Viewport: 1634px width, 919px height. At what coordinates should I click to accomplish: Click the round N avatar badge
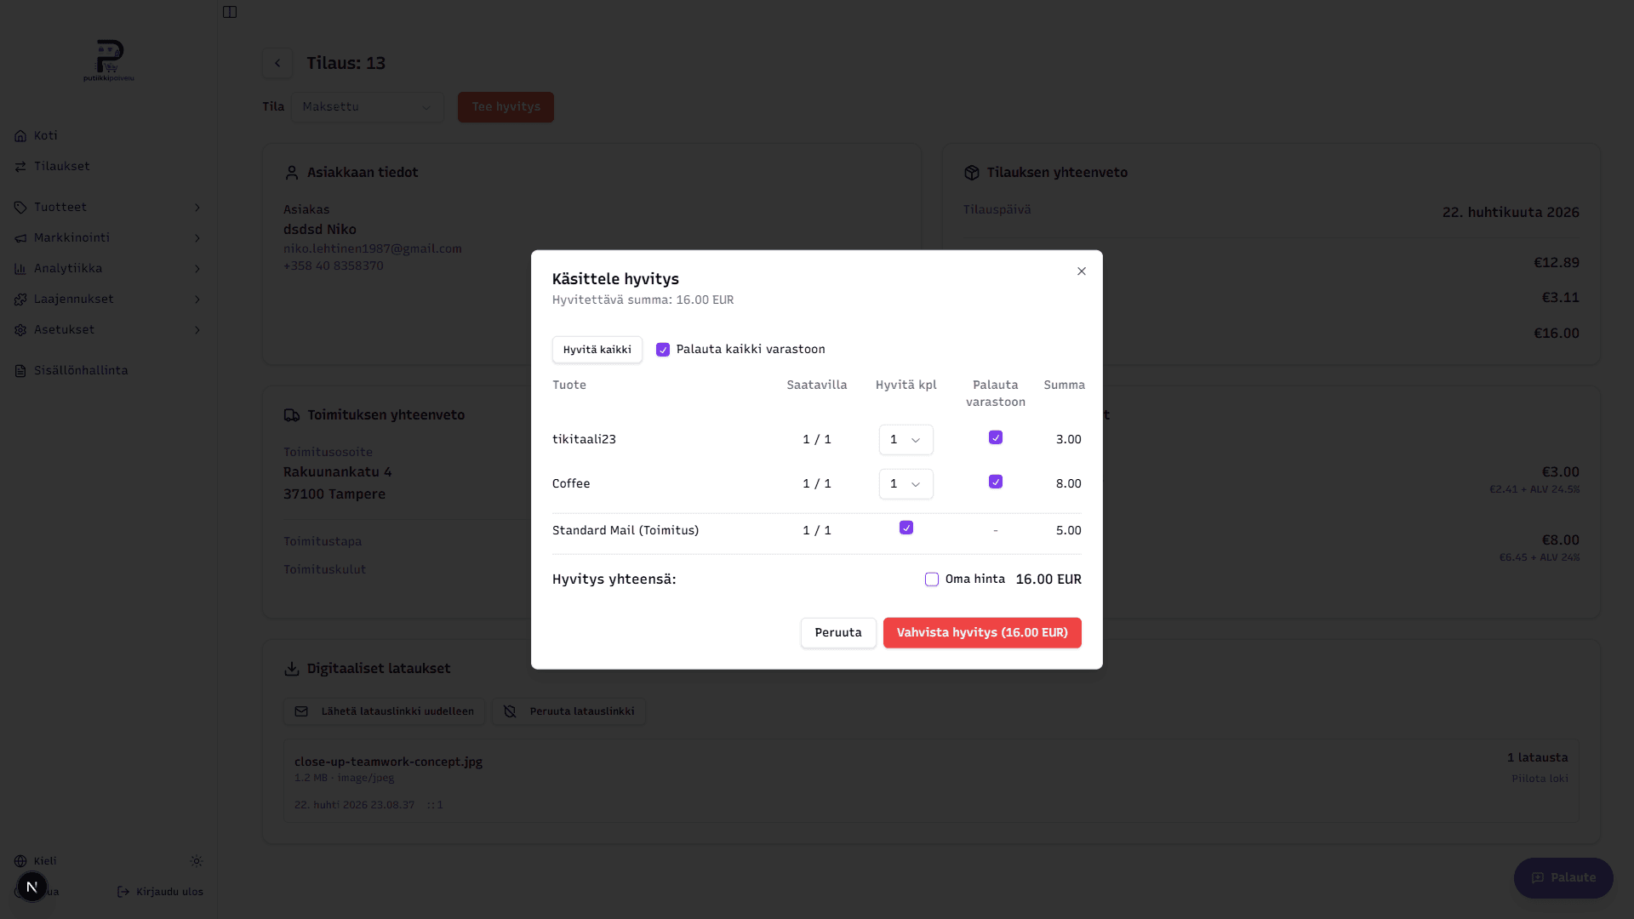(x=32, y=887)
